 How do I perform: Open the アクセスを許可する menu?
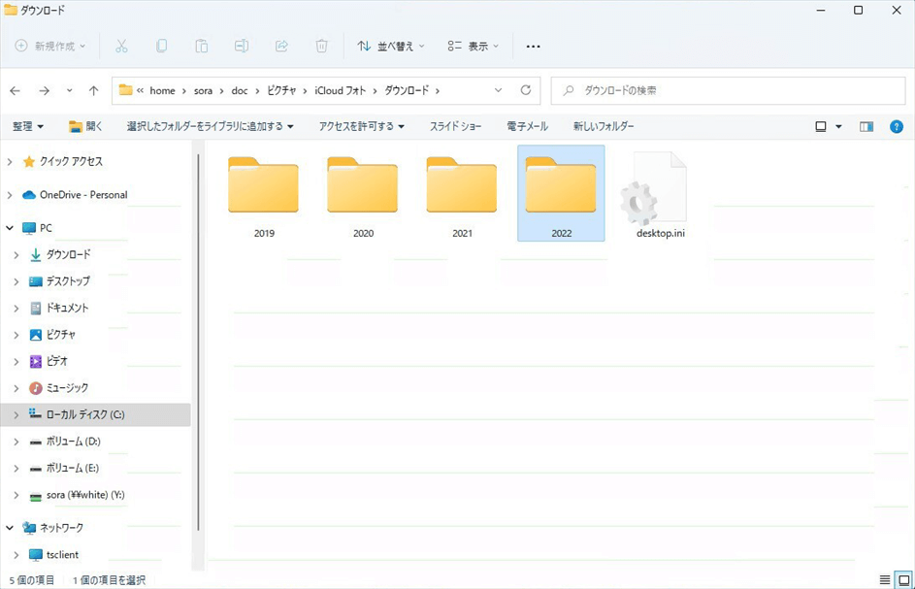(361, 126)
